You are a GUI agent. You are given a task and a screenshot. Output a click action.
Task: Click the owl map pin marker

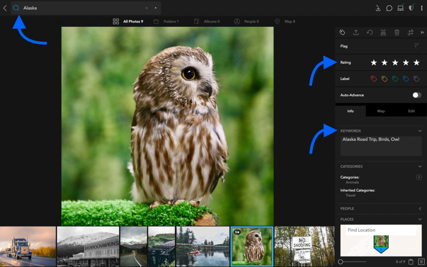(381, 244)
